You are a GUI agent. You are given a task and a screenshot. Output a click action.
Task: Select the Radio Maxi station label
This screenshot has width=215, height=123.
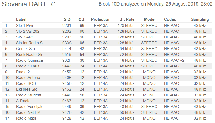click(x=26, y=118)
